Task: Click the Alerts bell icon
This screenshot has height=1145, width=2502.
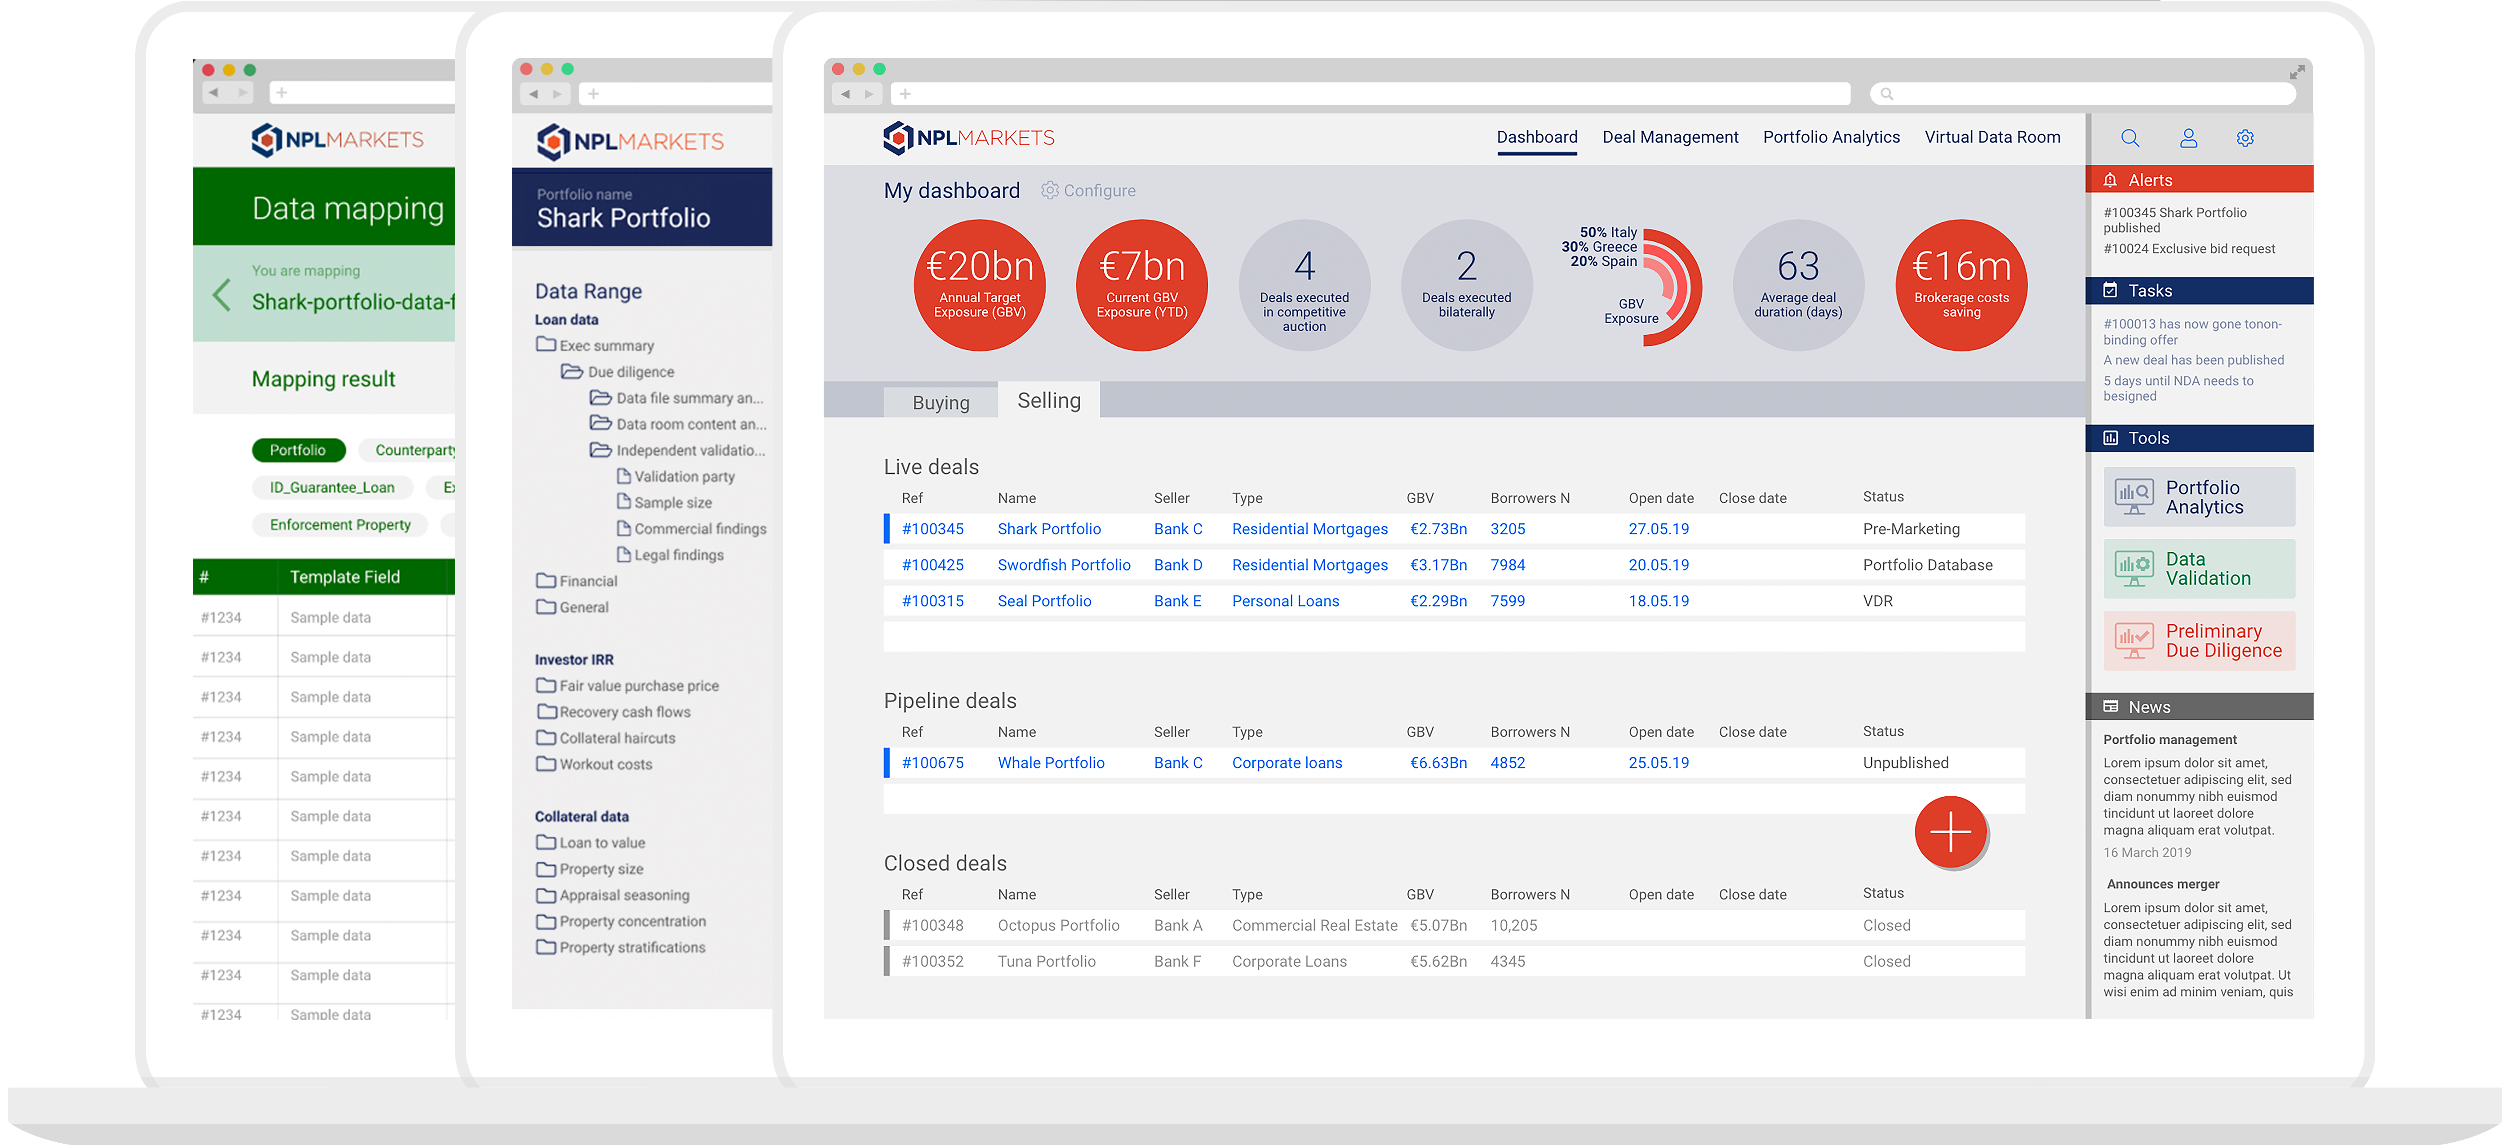Action: click(x=2110, y=180)
